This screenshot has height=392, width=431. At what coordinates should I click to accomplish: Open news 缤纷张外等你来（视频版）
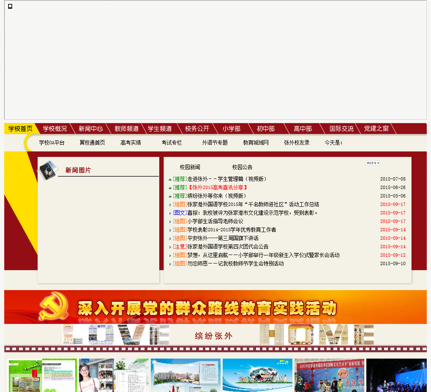click(x=217, y=196)
